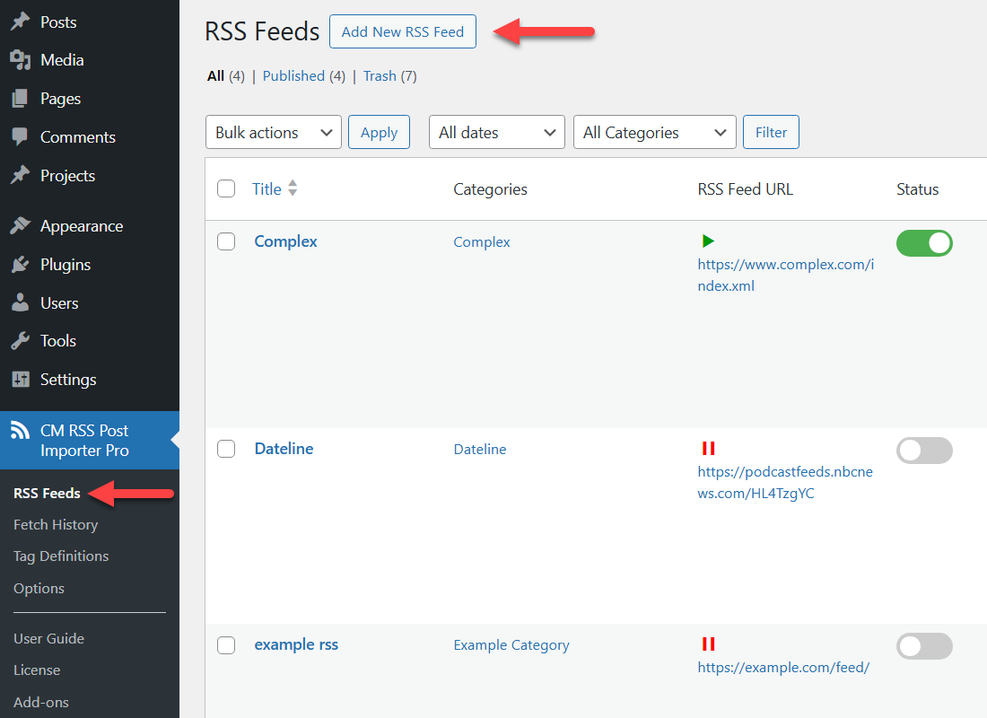Open the Options submenu item
The width and height of the screenshot is (987, 718).
click(39, 588)
